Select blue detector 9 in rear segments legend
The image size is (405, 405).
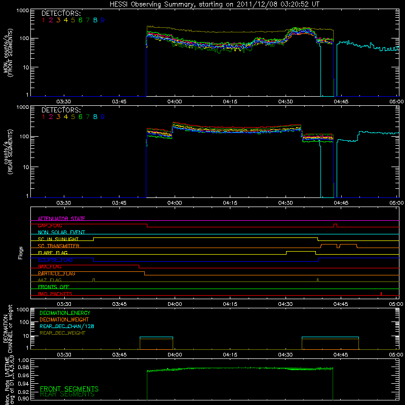point(103,117)
